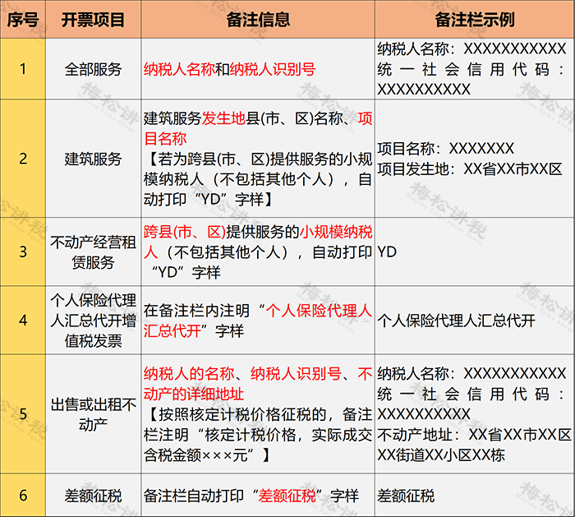575x517 pixels.
Task: Click the row 1 example with 纳税人名称
Action: (x=475, y=68)
